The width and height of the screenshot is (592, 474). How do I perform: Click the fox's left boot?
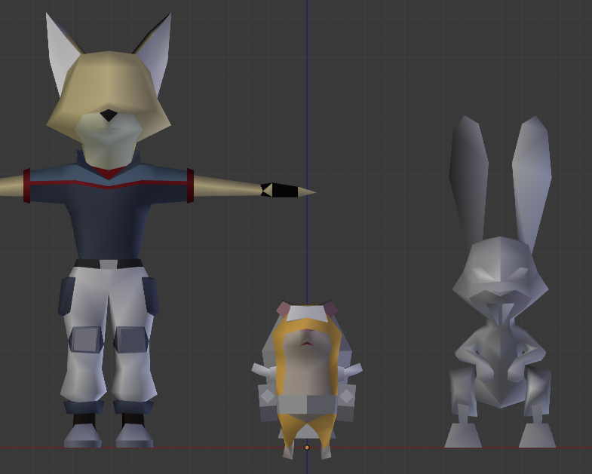(x=82, y=434)
